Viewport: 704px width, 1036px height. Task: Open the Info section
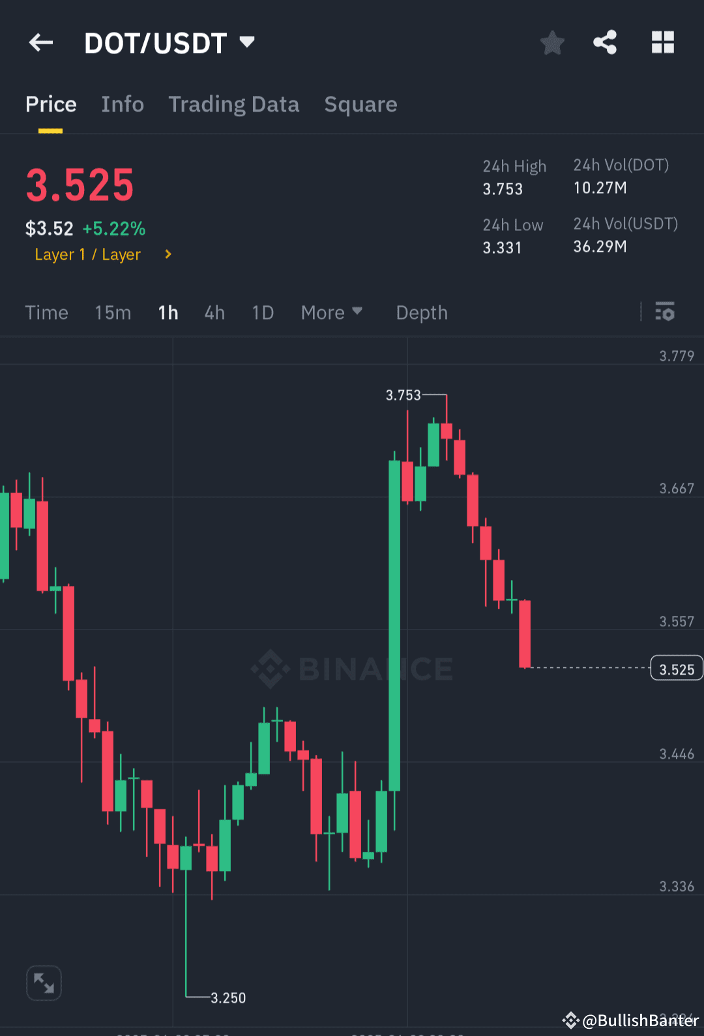(x=122, y=104)
